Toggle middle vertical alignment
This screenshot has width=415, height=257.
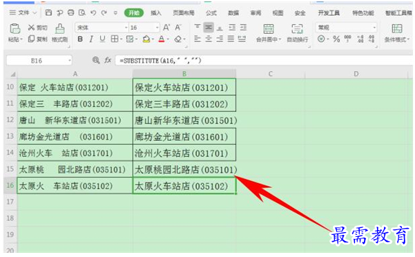(209, 27)
